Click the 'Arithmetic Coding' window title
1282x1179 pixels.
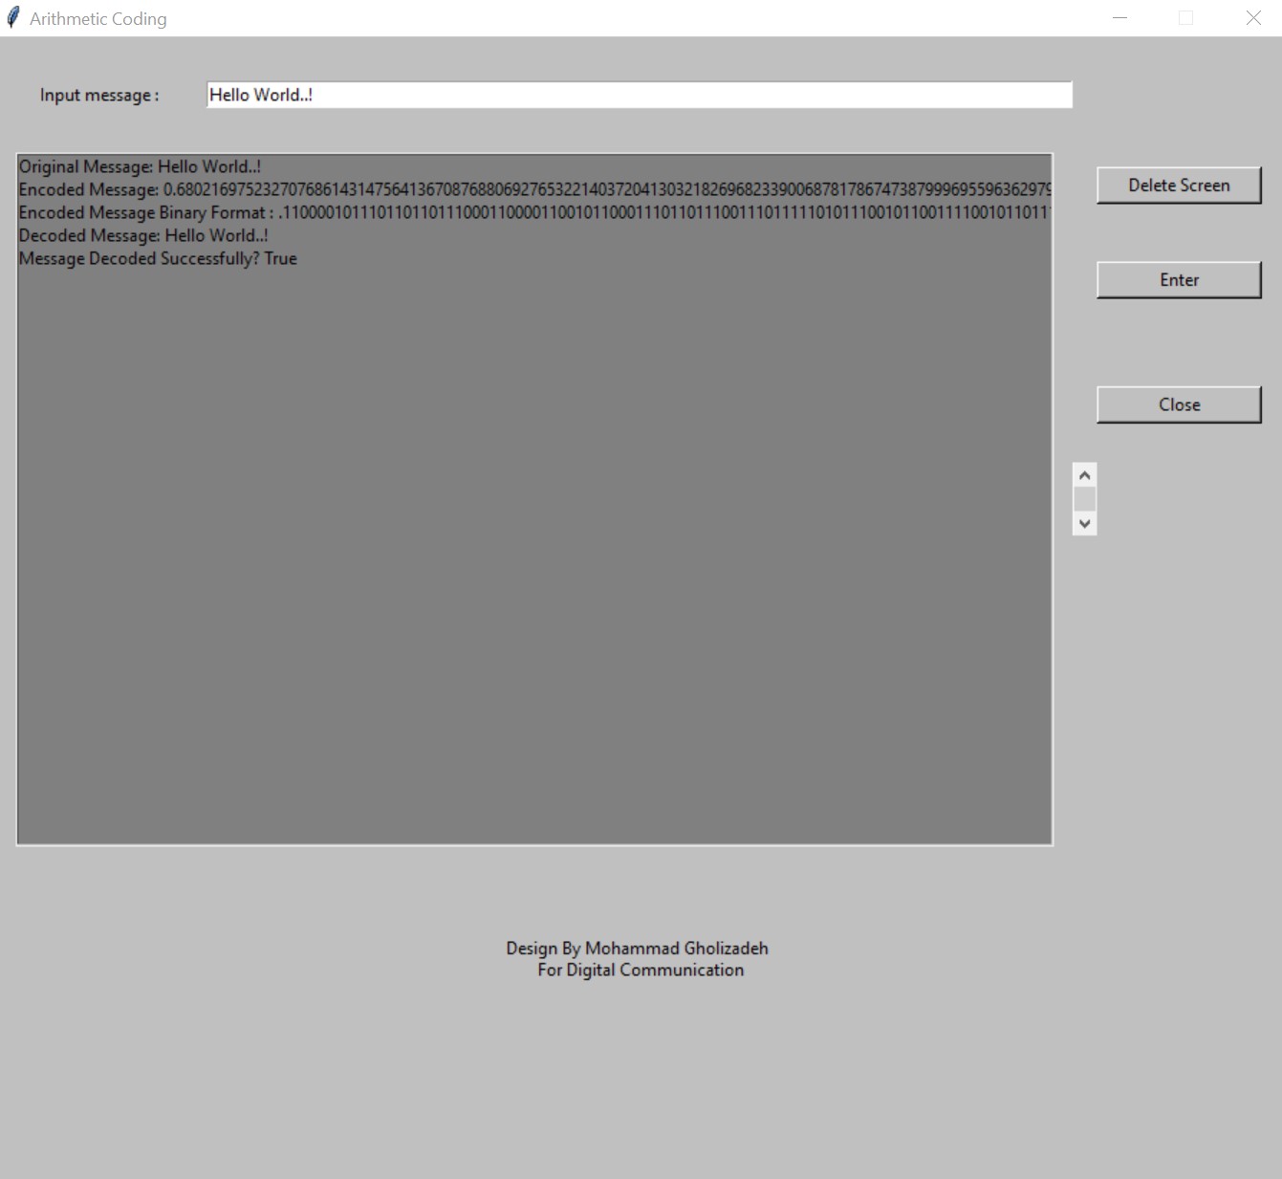98,19
